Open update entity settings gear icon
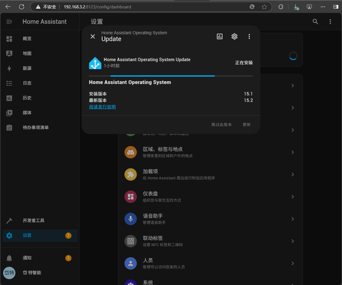Screen dimensions: 342x285 pyautogui.click(x=234, y=36)
